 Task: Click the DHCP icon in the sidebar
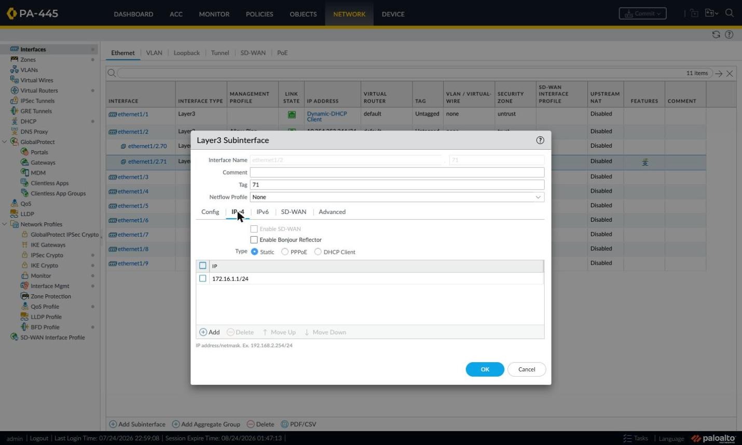15,121
